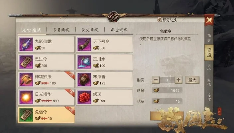234x133 pixels.
Task: Pick the 绣球 red flower ball icon
Action: coord(84,97)
